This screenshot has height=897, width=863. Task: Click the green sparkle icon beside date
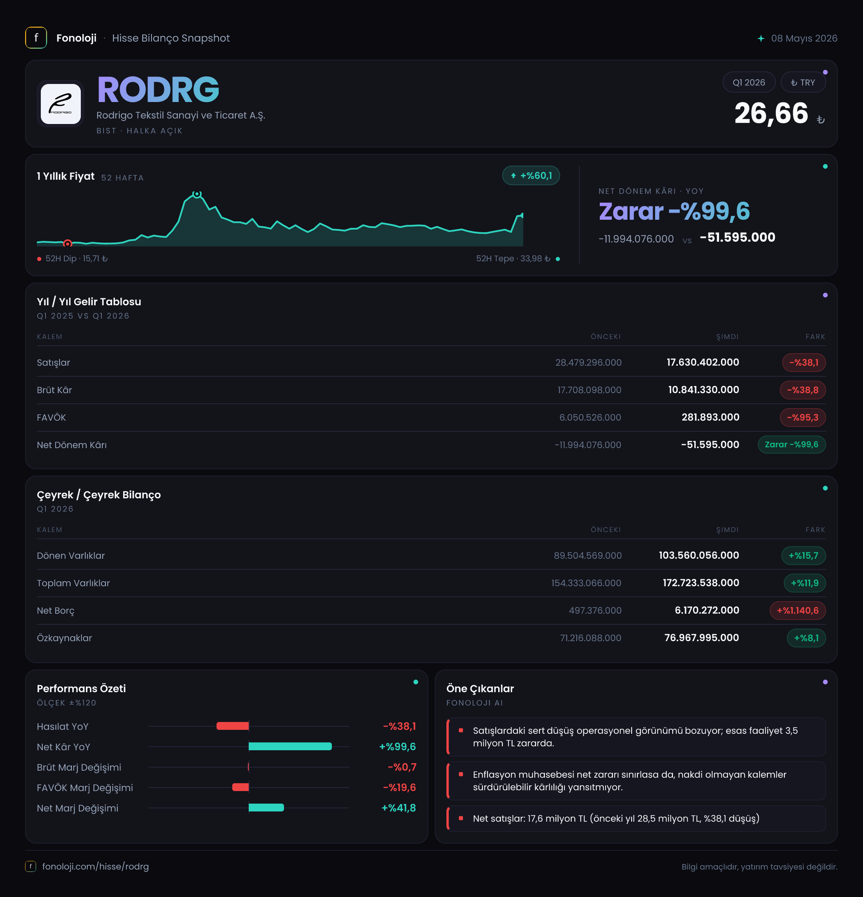(x=761, y=38)
